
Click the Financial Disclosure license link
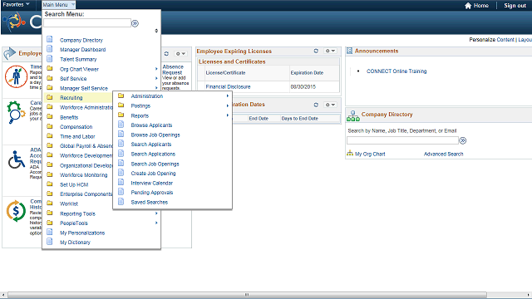click(228, 86)
